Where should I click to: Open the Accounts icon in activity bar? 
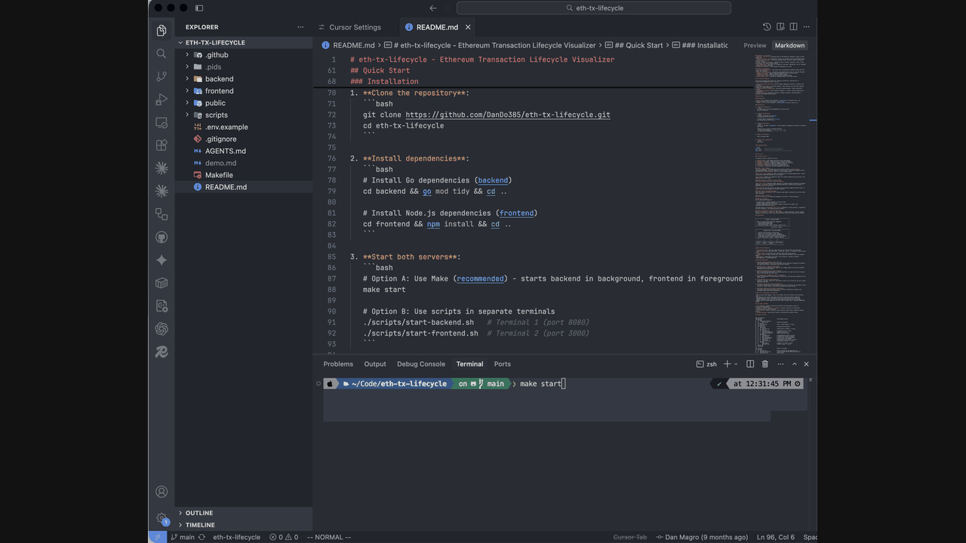162,492
